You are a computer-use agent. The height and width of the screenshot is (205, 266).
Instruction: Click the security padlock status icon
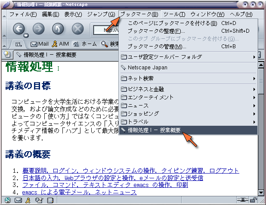click(254, 200)
